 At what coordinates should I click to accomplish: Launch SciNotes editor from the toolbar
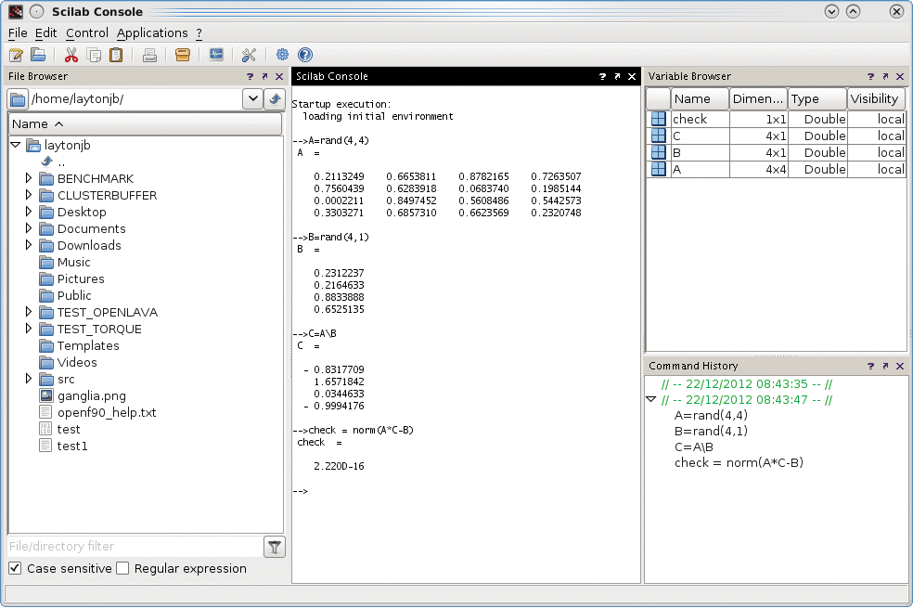tap(16, 55)
